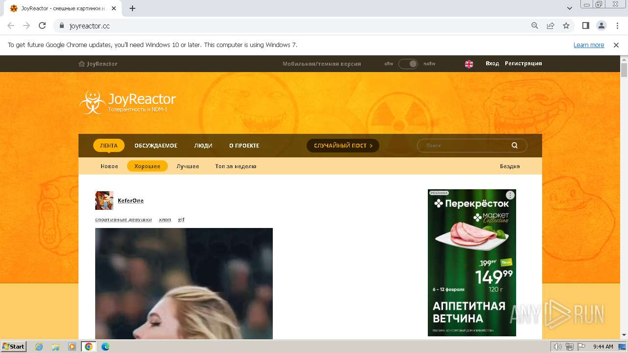This screenshot has height=353, width=628.
Task: Click the Вход login link
Action: coord(492,63)
